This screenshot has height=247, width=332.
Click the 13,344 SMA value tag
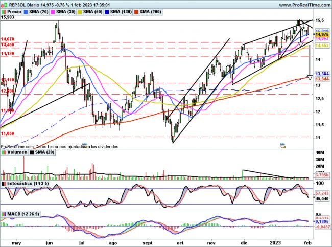(322, 79)
